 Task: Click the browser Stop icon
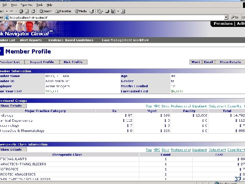tap(21, 11)
